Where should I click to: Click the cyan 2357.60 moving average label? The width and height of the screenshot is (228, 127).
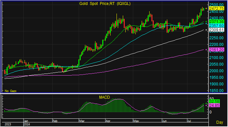(216, 26)
